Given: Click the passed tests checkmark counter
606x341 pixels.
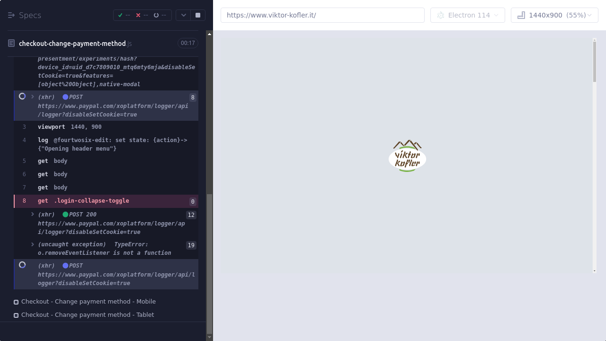Looking at the screenshot, I should [x=124, y=15].
